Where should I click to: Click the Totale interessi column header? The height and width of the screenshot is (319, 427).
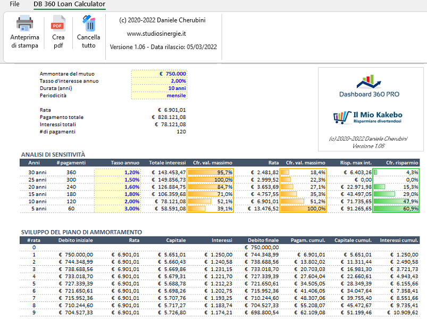pyautogui.click(x=167, y=163)
